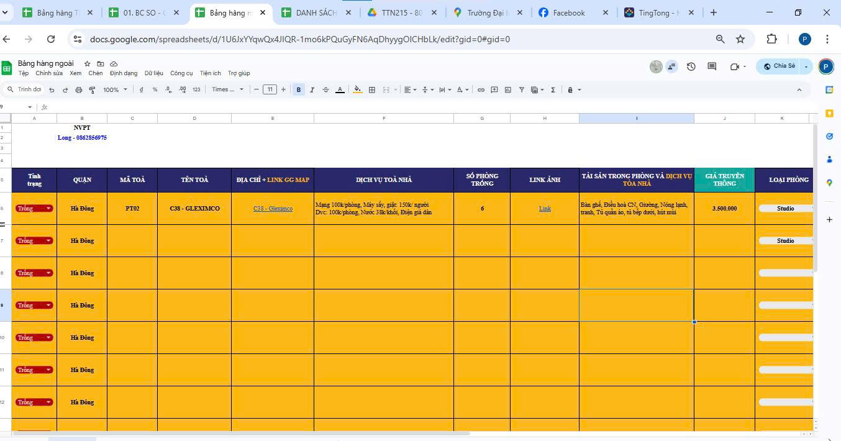Open the fill color picker
The height and width of the screenshot is (441, 841).
pyautogui.click(x=357, y=90)
